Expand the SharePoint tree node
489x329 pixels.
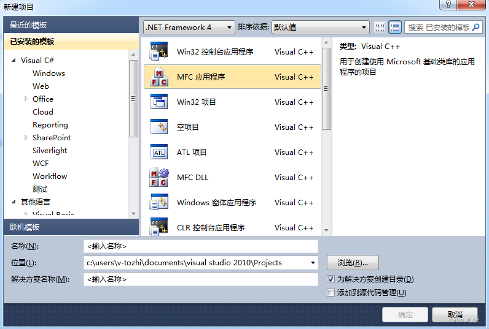[x=26, y=137]
